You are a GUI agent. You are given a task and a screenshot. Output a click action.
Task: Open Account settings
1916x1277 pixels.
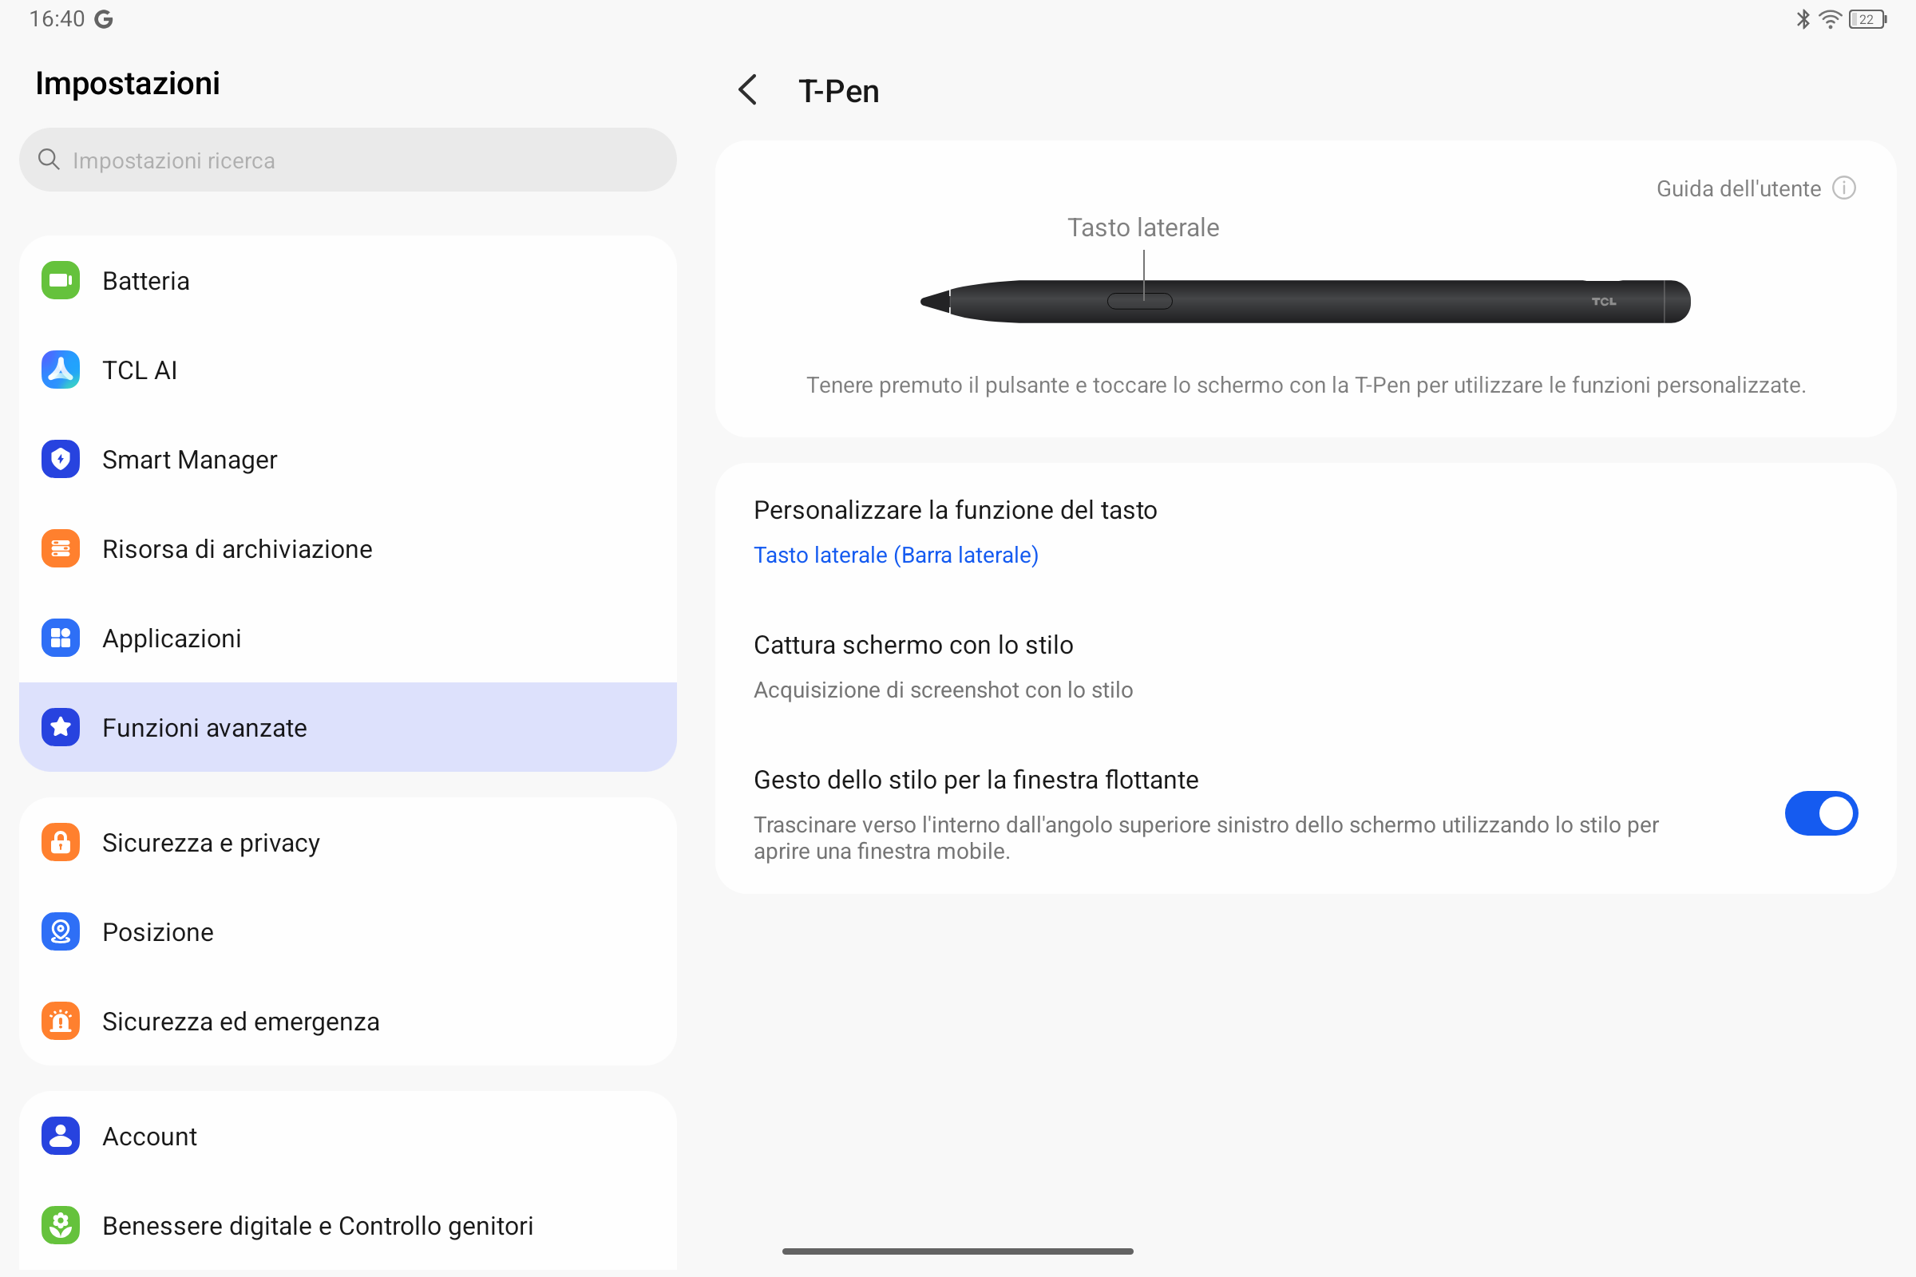(x=348, y=1136)
